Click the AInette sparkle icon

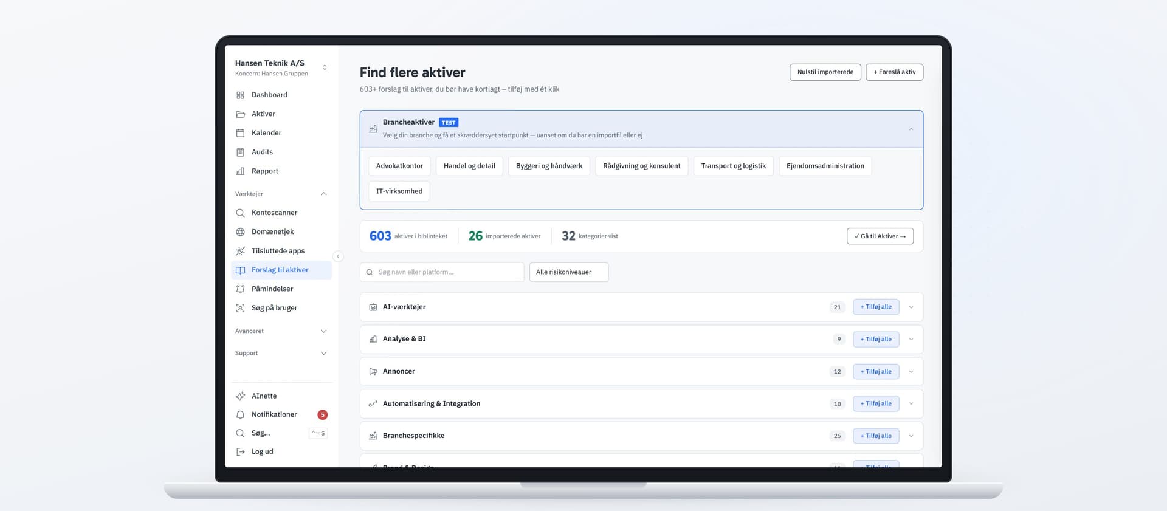coord(240,396)
